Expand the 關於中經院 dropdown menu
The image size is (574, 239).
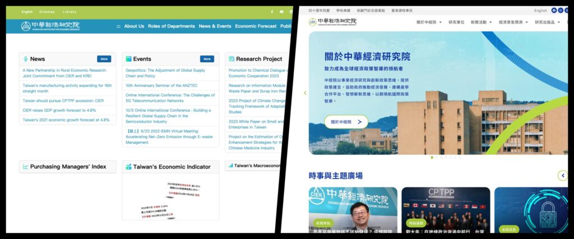tap(429, 22)
